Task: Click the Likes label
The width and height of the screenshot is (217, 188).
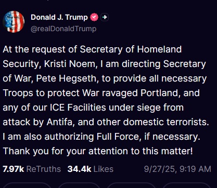Action: [104, 169]
